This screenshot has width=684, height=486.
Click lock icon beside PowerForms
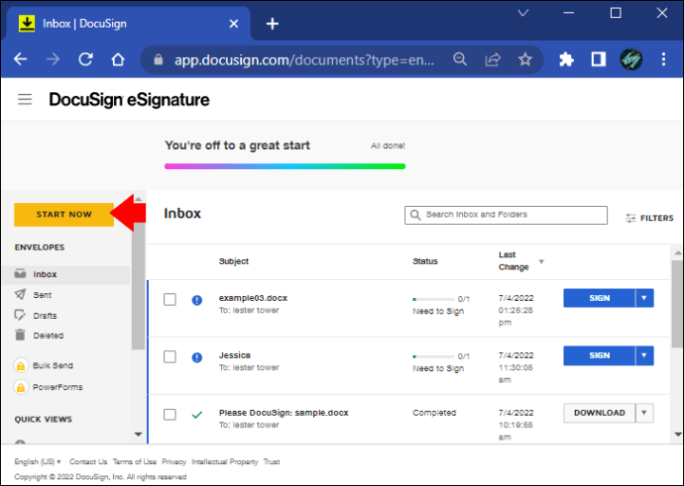click(21, 387)
